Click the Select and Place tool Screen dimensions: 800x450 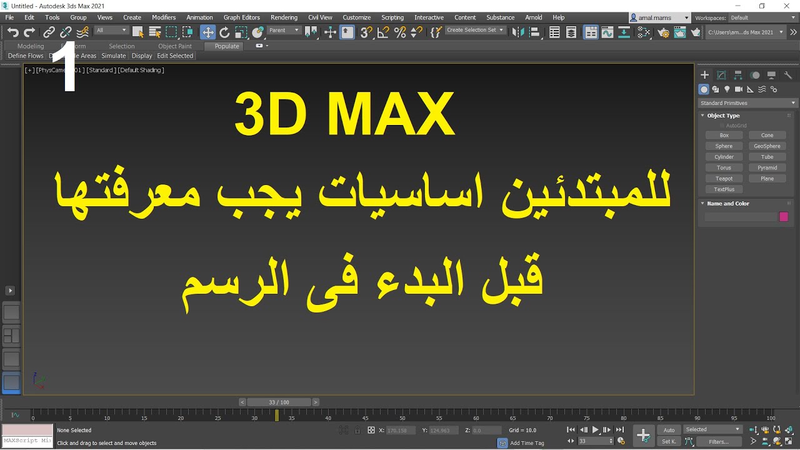tap(257, 32)
